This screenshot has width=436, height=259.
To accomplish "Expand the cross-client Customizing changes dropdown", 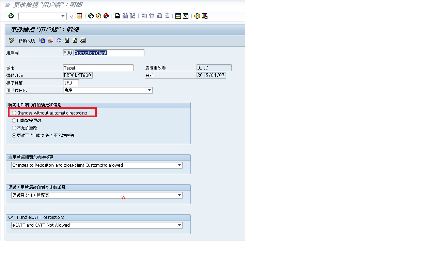I will click(179, 165).
